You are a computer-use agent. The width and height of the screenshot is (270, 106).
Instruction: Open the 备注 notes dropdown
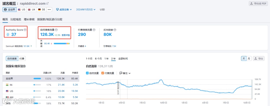pyautogui.click(x=125, y=73)
